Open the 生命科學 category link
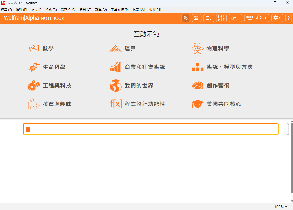Screen dimensions: 293x210 tap(54, 67)
